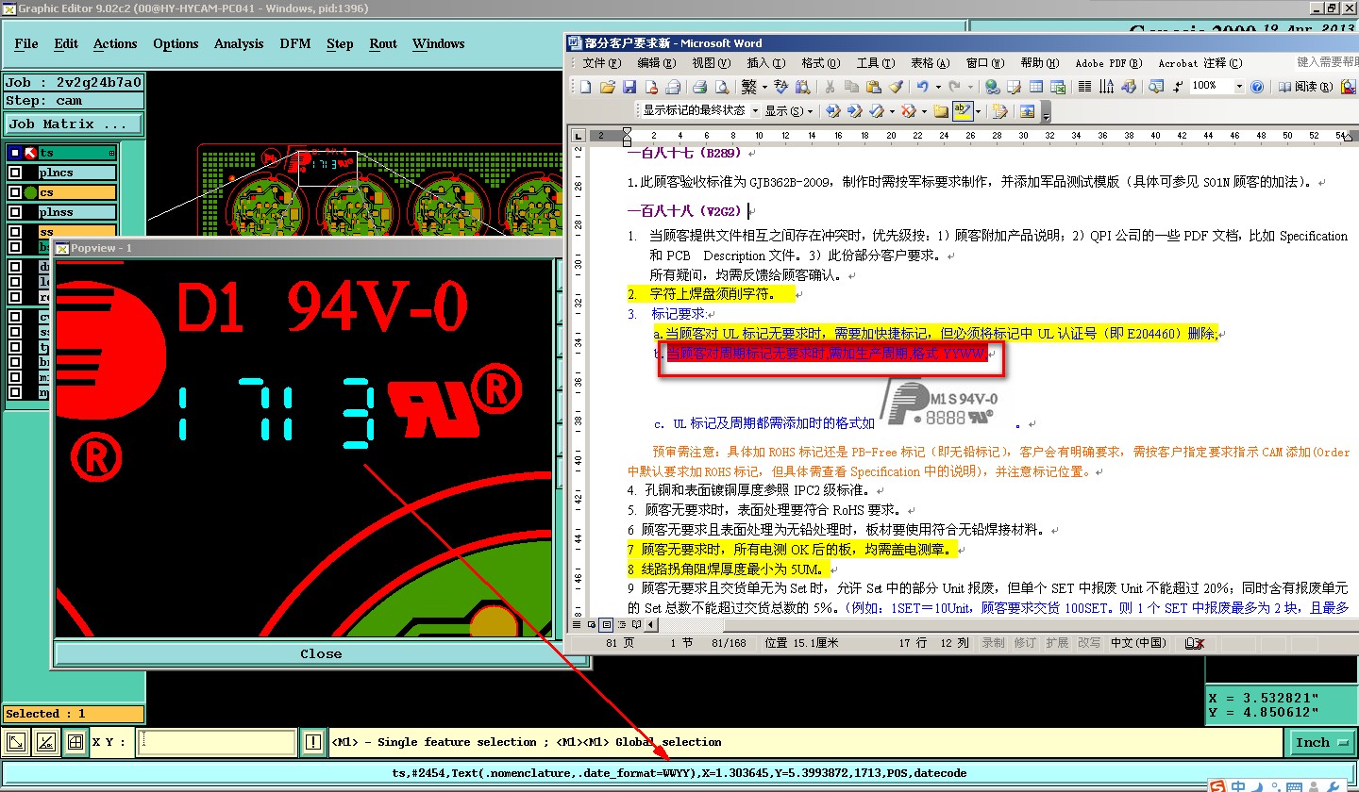
Task: Click the 'Selected : 1' status label
Action: click(x=74, y=714)
